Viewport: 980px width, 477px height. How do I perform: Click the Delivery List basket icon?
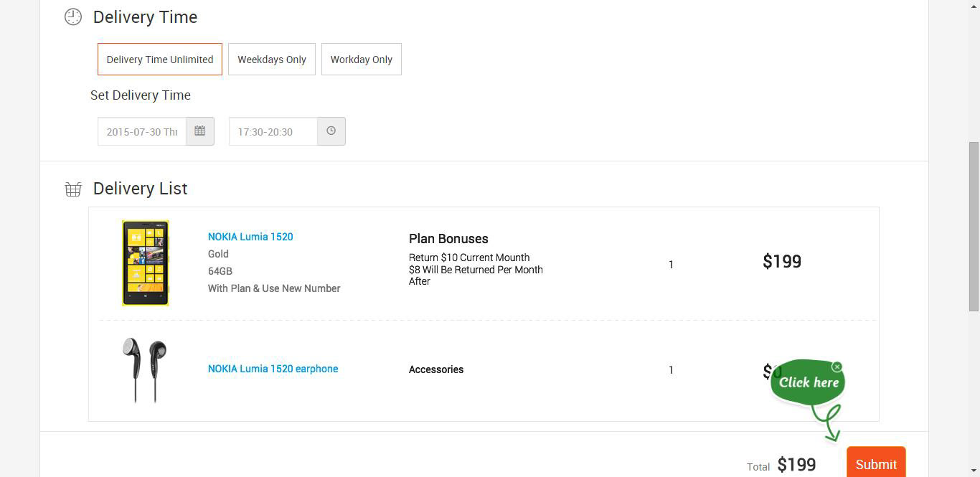pos(73,189)
